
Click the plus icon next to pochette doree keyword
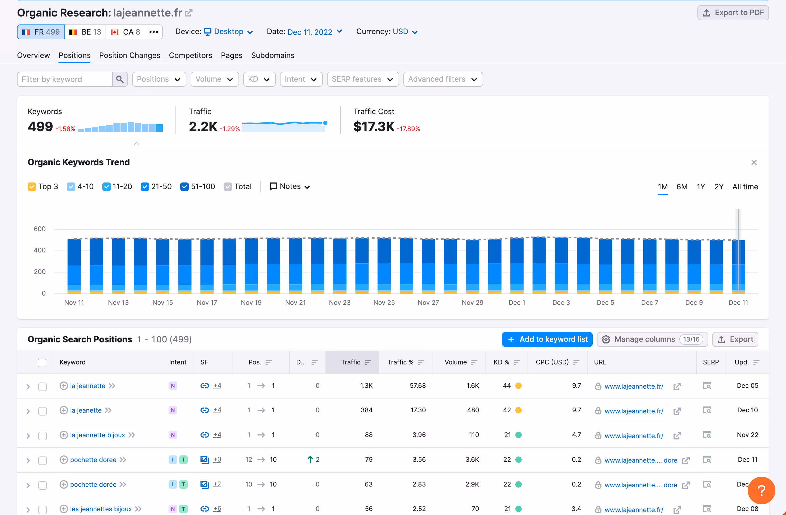64,459
